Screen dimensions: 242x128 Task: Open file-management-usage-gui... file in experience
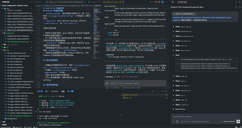(18, 42)
